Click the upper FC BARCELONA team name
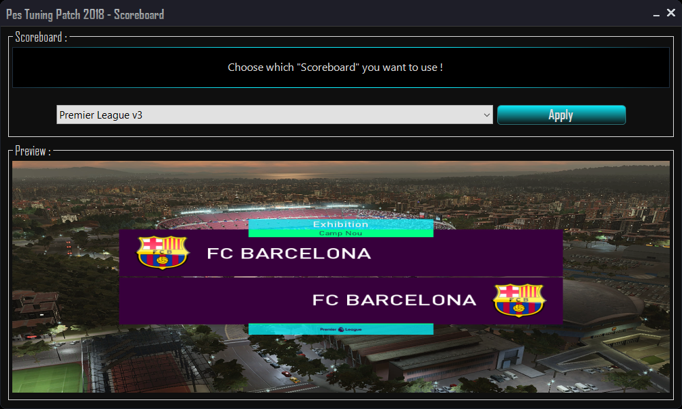 [x=288, y=254]
